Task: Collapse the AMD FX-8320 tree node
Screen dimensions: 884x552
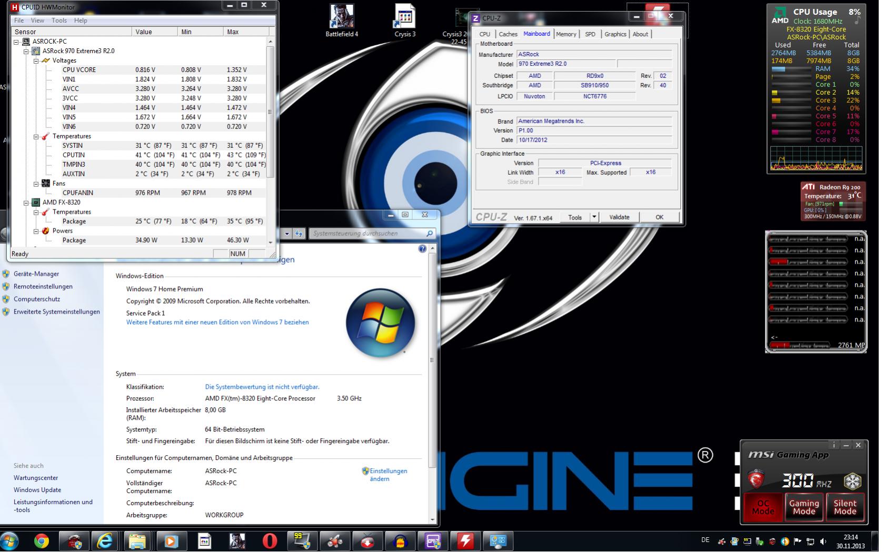Action: (x=26, y=203)
